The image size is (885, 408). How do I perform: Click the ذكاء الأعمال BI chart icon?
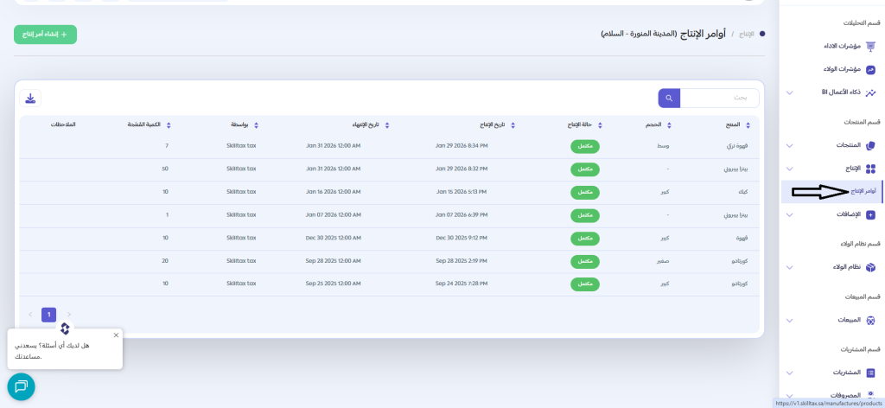point(870,92)
